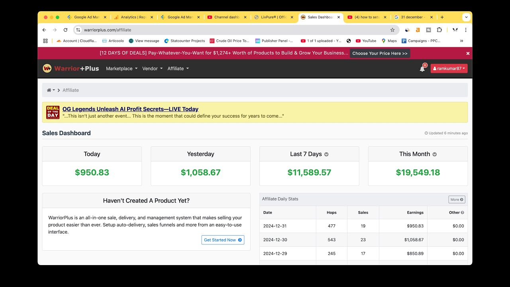Expand the This Month selector
510x287 pixels.
[x=435, y=155]
